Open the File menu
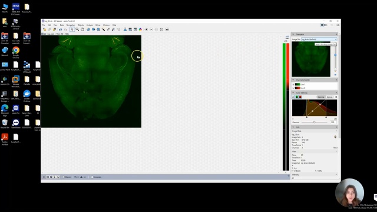 44,25
